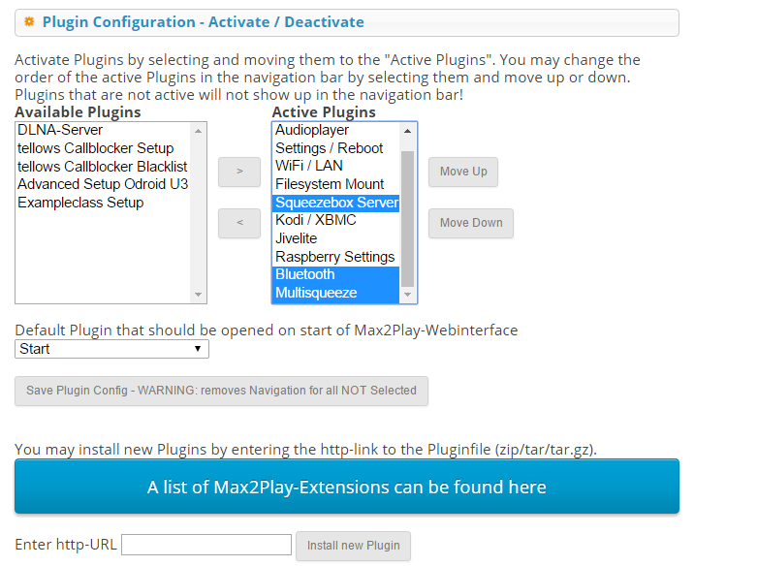758x566 pixels.
Task: Click the Move Down button
Action: click(471, 223)
